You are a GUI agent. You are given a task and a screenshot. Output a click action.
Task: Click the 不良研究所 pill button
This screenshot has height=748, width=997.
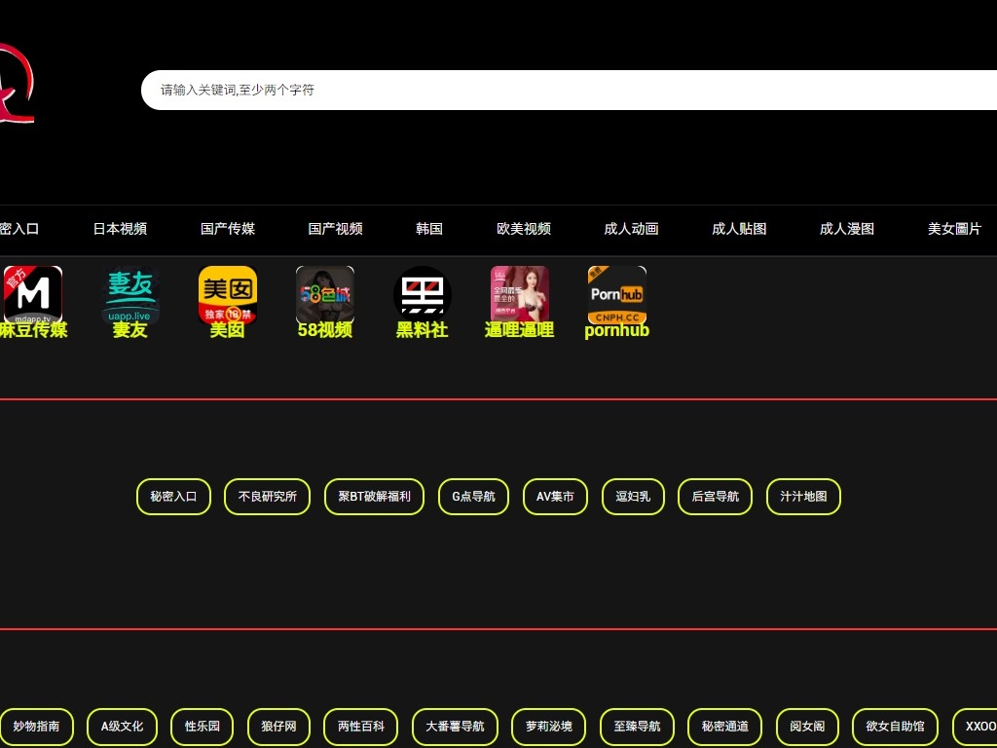(267, 497)
